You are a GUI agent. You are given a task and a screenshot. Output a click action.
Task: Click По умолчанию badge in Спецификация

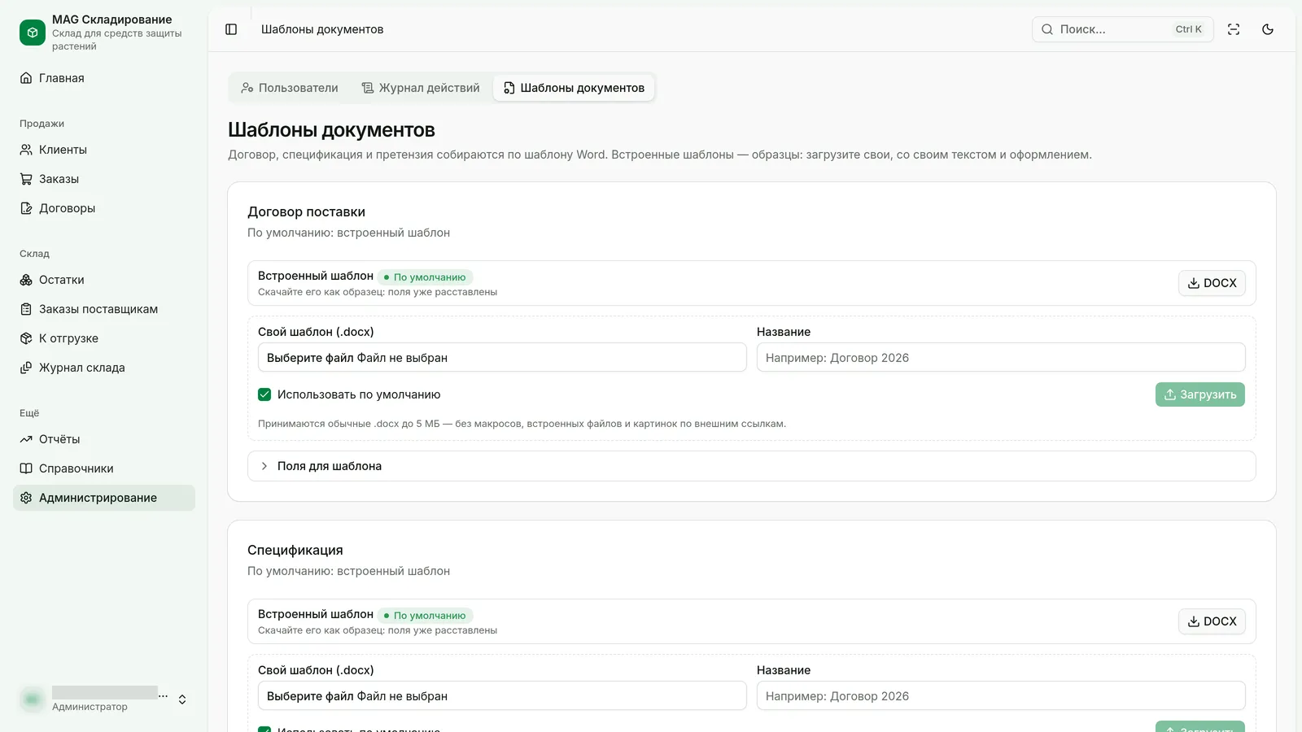point(425,616)
